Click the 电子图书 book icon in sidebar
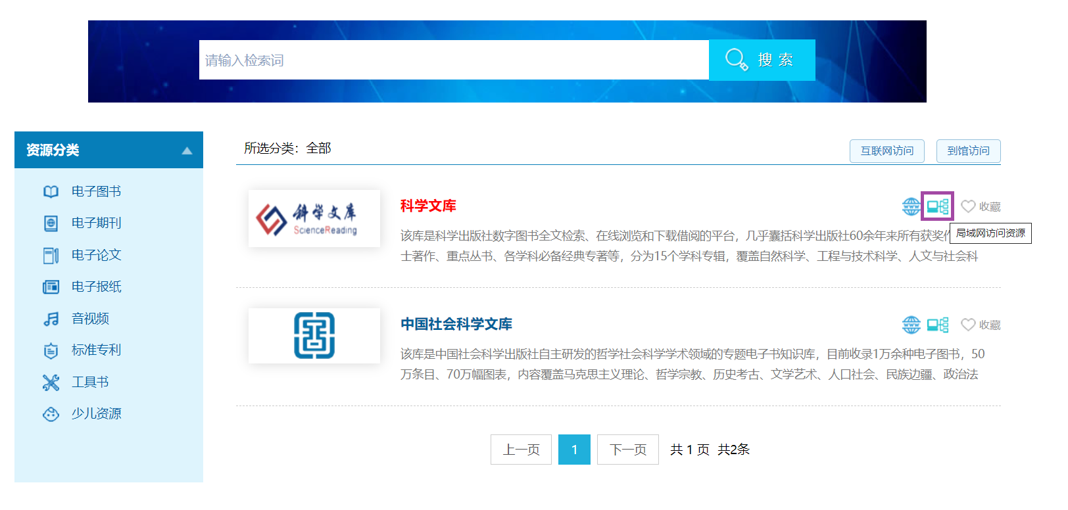 click(x=51, y=192)
